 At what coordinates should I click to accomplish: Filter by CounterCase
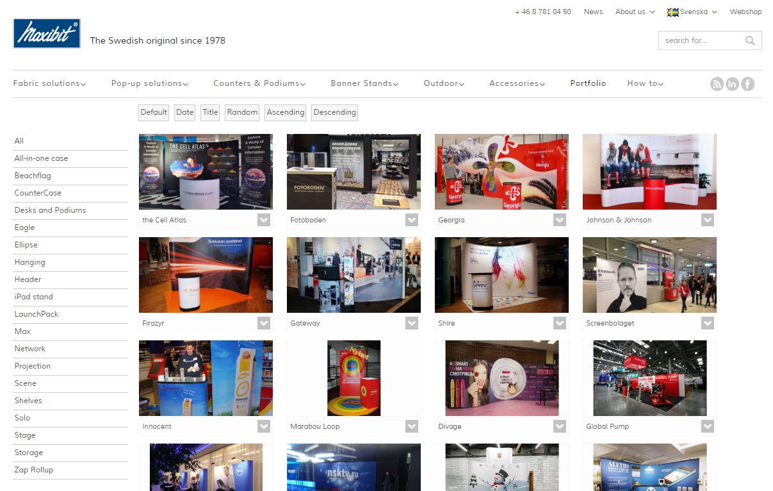[x=70, y=193]
